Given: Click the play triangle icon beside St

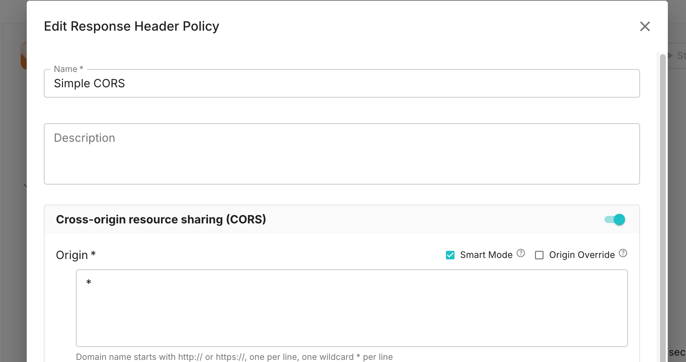Looking at the screenshot, I should tap(670, 56).
